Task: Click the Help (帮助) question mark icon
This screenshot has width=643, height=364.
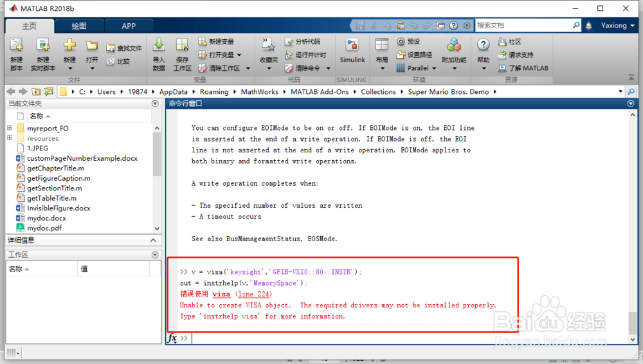Action: pyautogui.click(x=484, y=44)
